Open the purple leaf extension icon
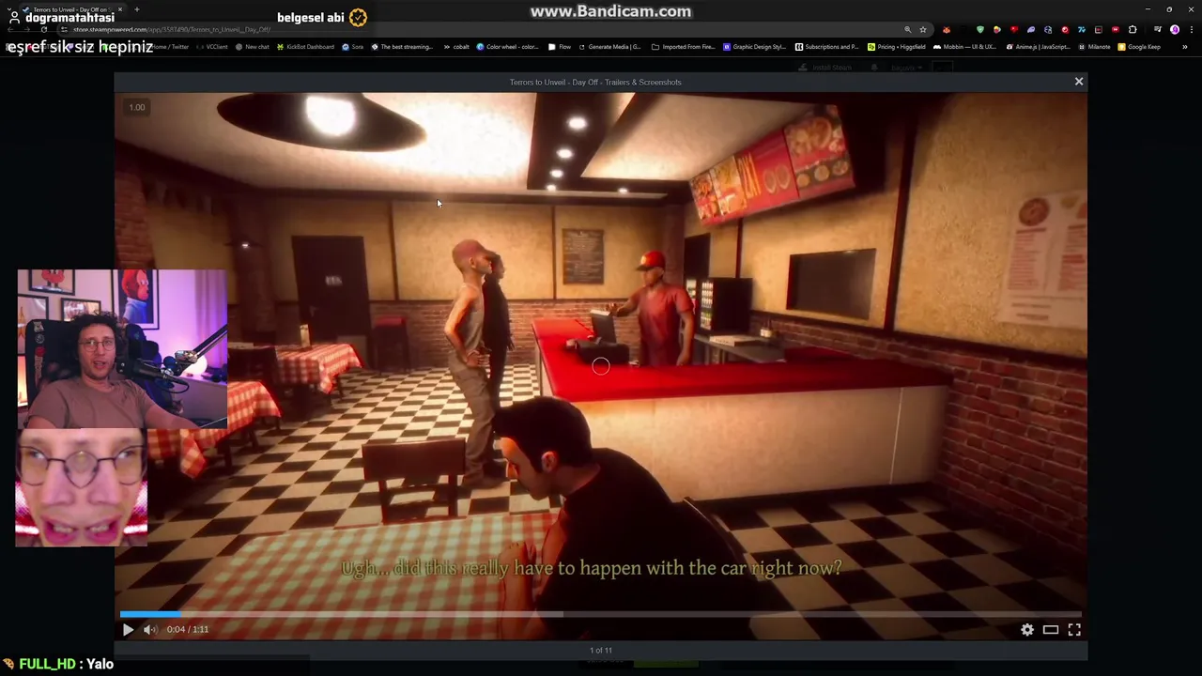This screenshot has width=1202, height=676. [1031, 29]
